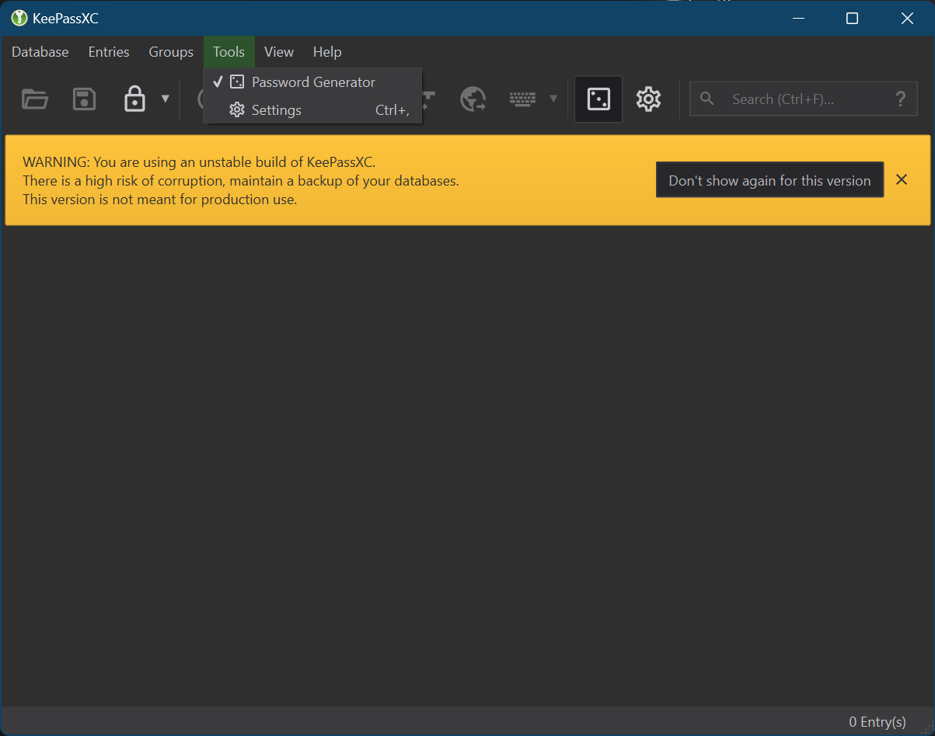
Task: Dismiss the unstable build warning banner
Action: tap(901, 179)
